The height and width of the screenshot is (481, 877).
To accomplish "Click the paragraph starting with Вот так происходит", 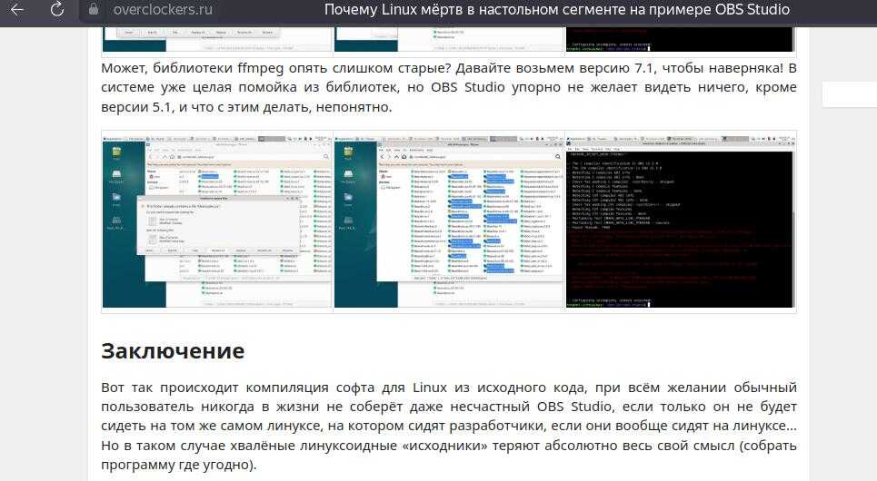I will coord(449,426).
